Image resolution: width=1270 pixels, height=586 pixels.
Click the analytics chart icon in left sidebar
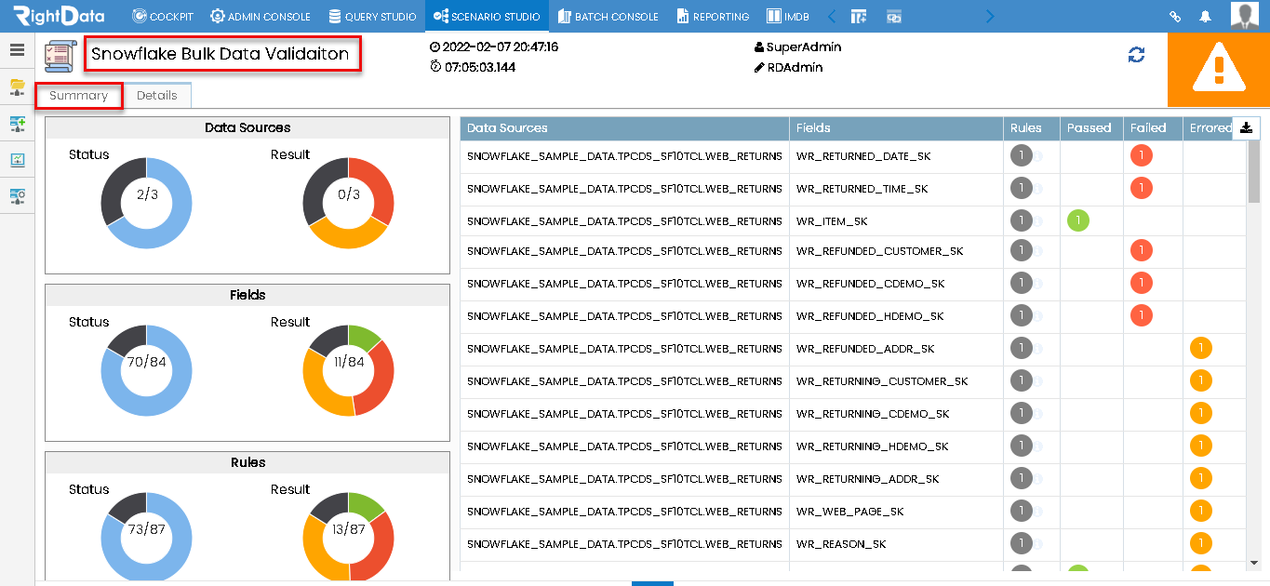pos(17,158)
